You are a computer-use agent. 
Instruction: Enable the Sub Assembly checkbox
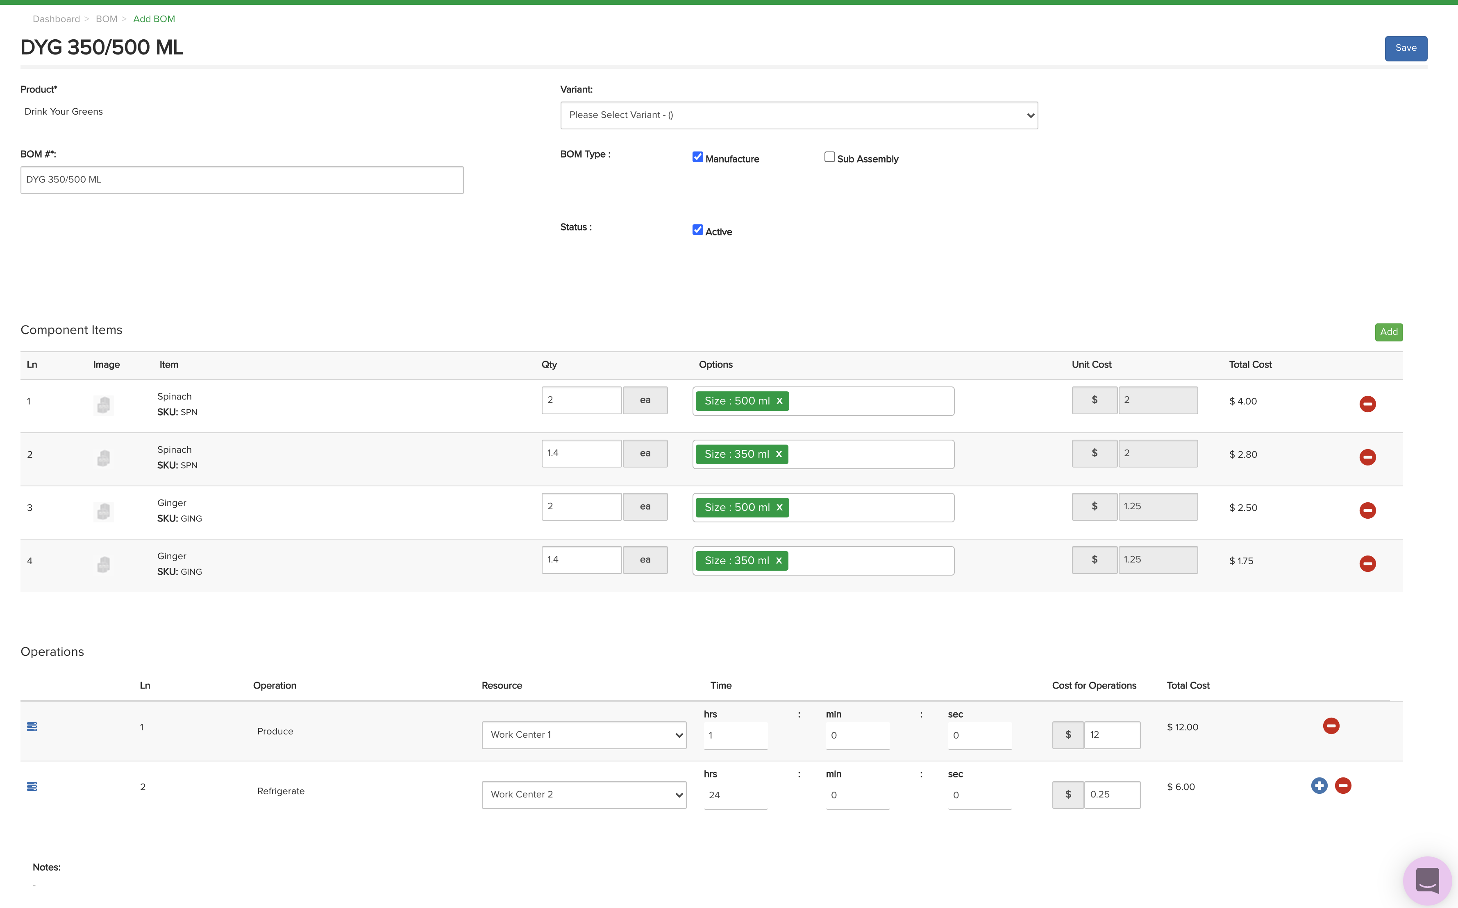point(829,157)
